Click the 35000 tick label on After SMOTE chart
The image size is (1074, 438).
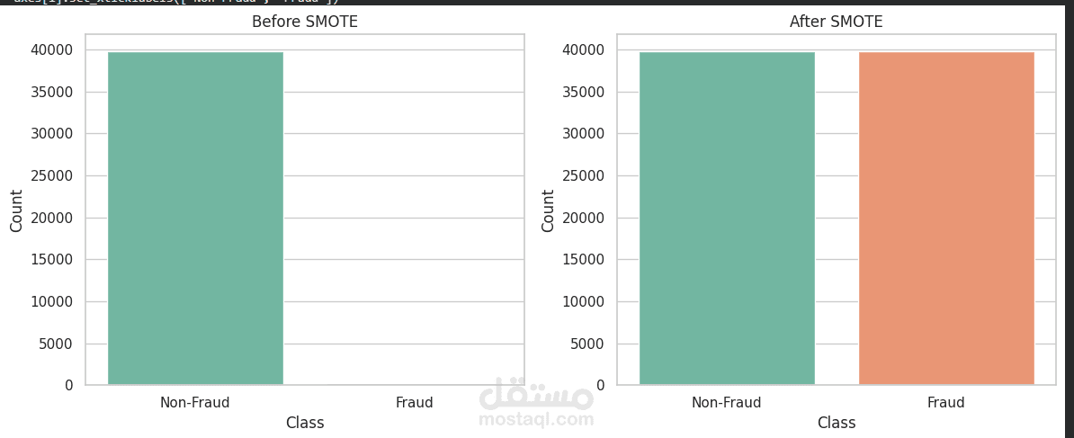pyautogui.click(x=584, y=92)
